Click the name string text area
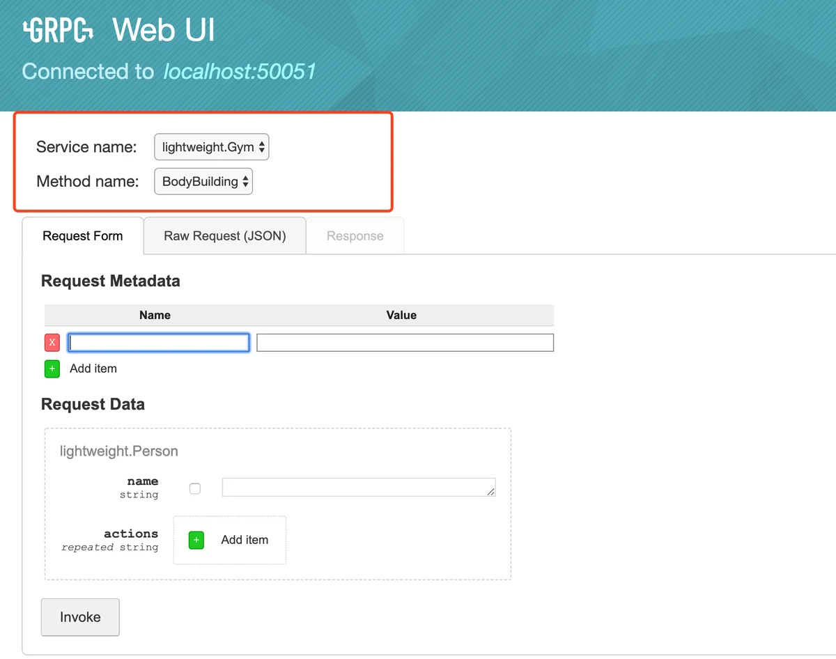Image resolution: width=836 pixels, height=659 pixels. coord(359,487)
